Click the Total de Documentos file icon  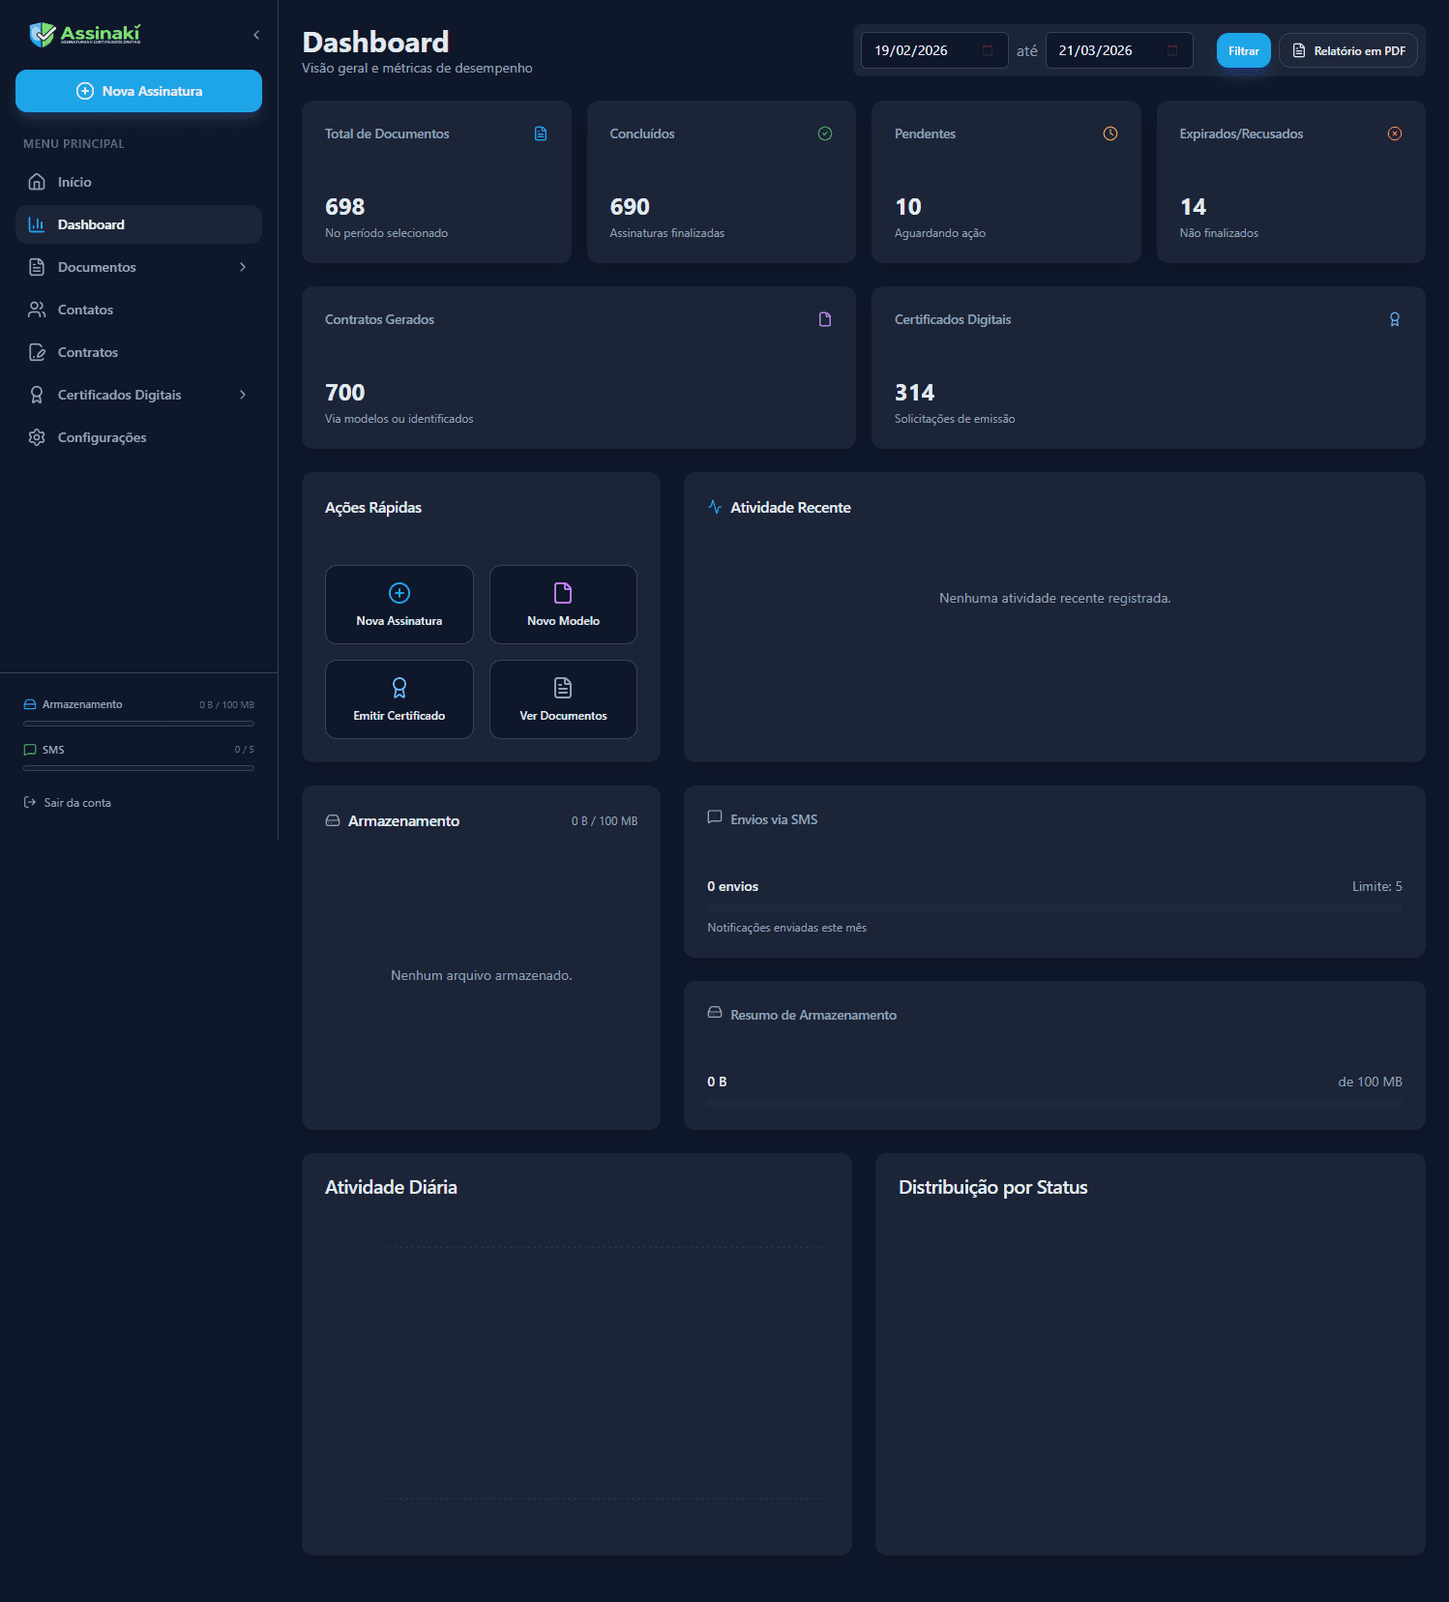(x=541, y=133)
